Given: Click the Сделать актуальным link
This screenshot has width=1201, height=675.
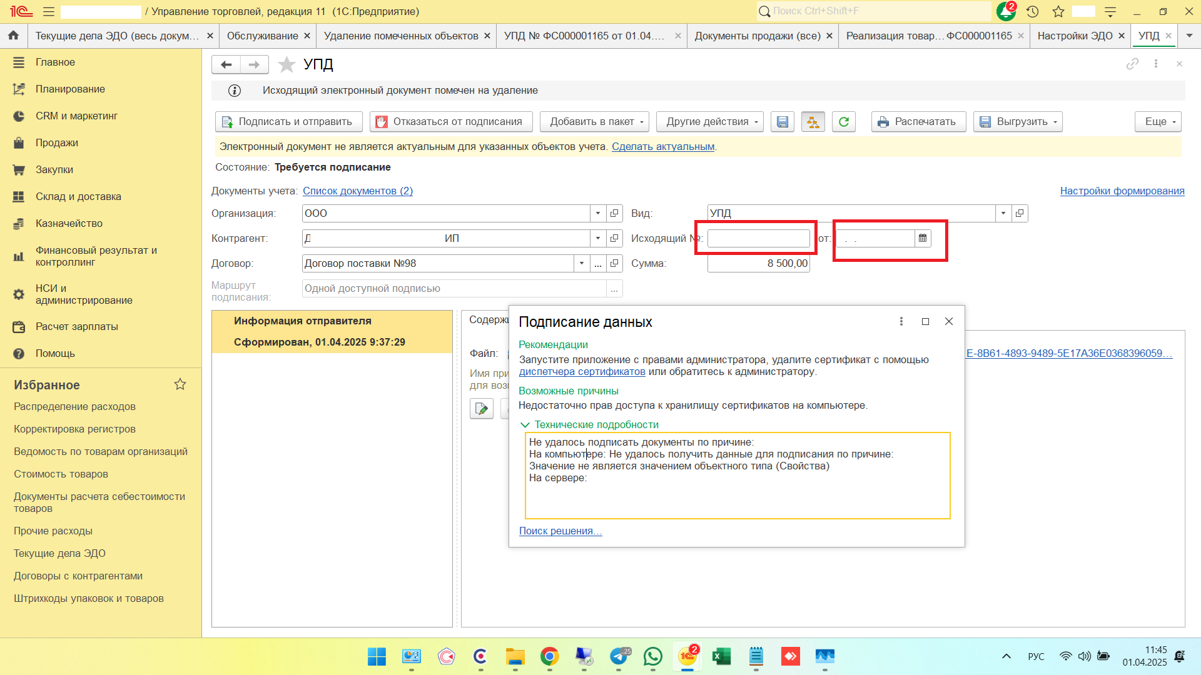Looking at the screenshot, I should coord(662,146).
